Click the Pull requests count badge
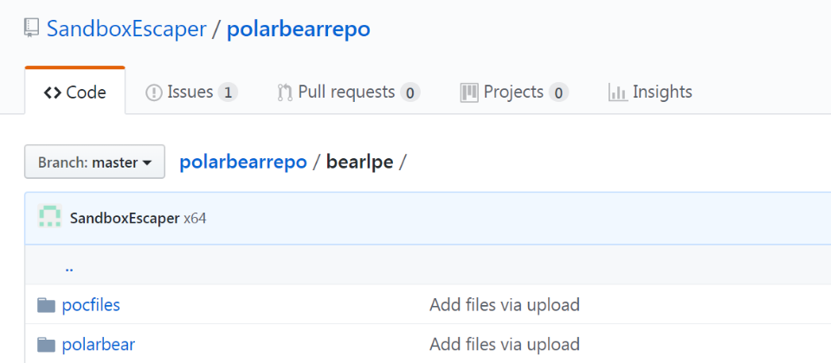831x363 pixels. point(409,92)
